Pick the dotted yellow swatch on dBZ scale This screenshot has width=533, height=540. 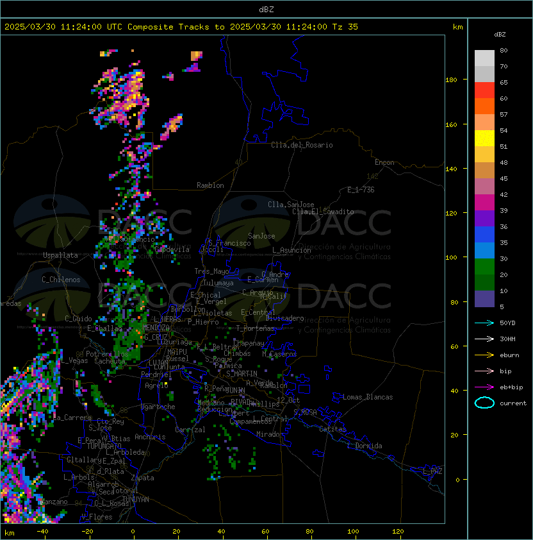click(484, 138)
